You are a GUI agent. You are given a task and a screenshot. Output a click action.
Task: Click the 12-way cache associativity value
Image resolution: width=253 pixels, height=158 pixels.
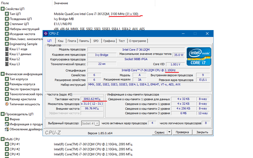click(203, 113)
